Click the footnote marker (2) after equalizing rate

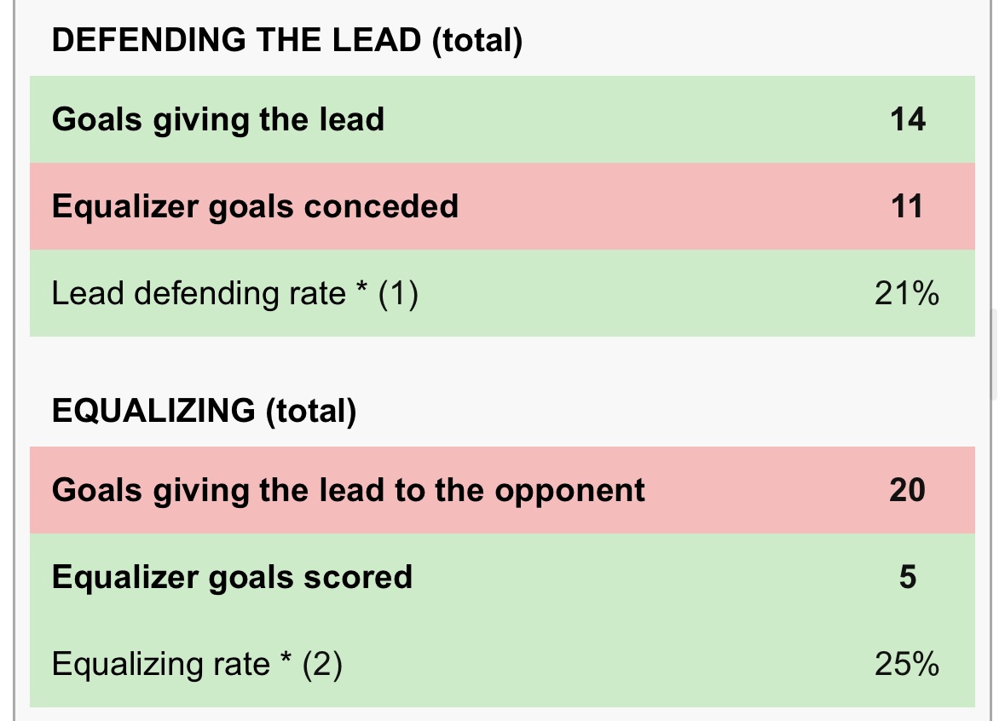pos(322,664)
